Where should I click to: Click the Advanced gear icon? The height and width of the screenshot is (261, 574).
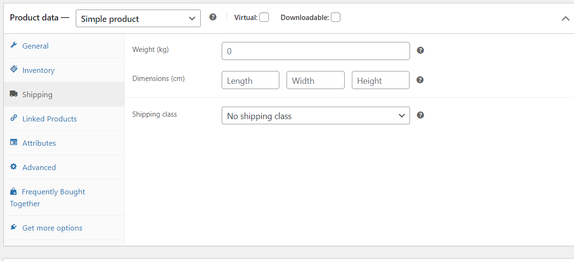click(x=13, y=167)
